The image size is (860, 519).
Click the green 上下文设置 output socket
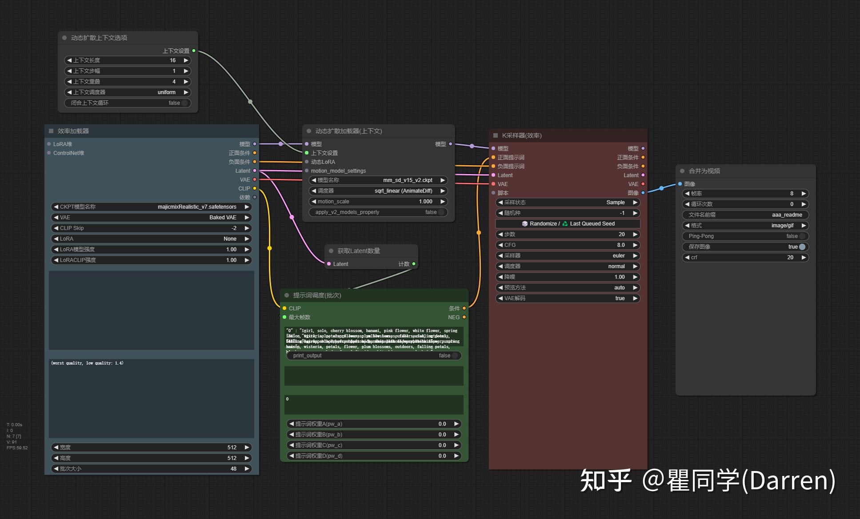click(x=194, y=51)
